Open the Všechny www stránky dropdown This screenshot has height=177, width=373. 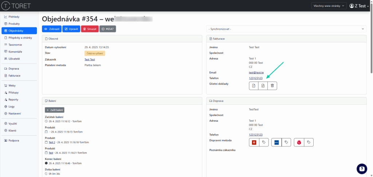coord(329,6)
